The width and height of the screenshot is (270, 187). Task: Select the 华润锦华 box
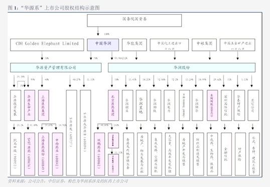click(197, 105)
